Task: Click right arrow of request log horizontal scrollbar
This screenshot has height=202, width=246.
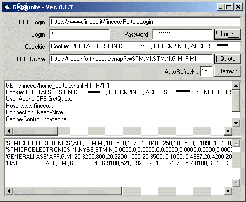Action: (228, 131)
